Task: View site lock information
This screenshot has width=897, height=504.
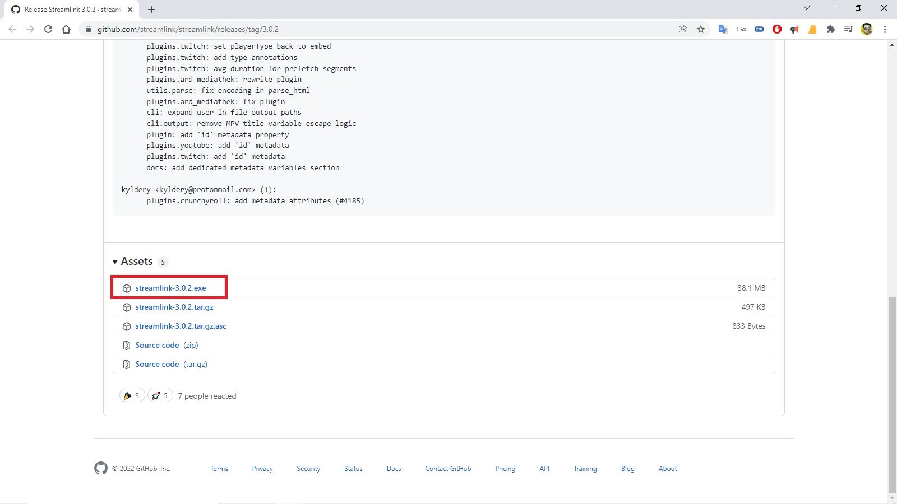Action: point(88,29)
